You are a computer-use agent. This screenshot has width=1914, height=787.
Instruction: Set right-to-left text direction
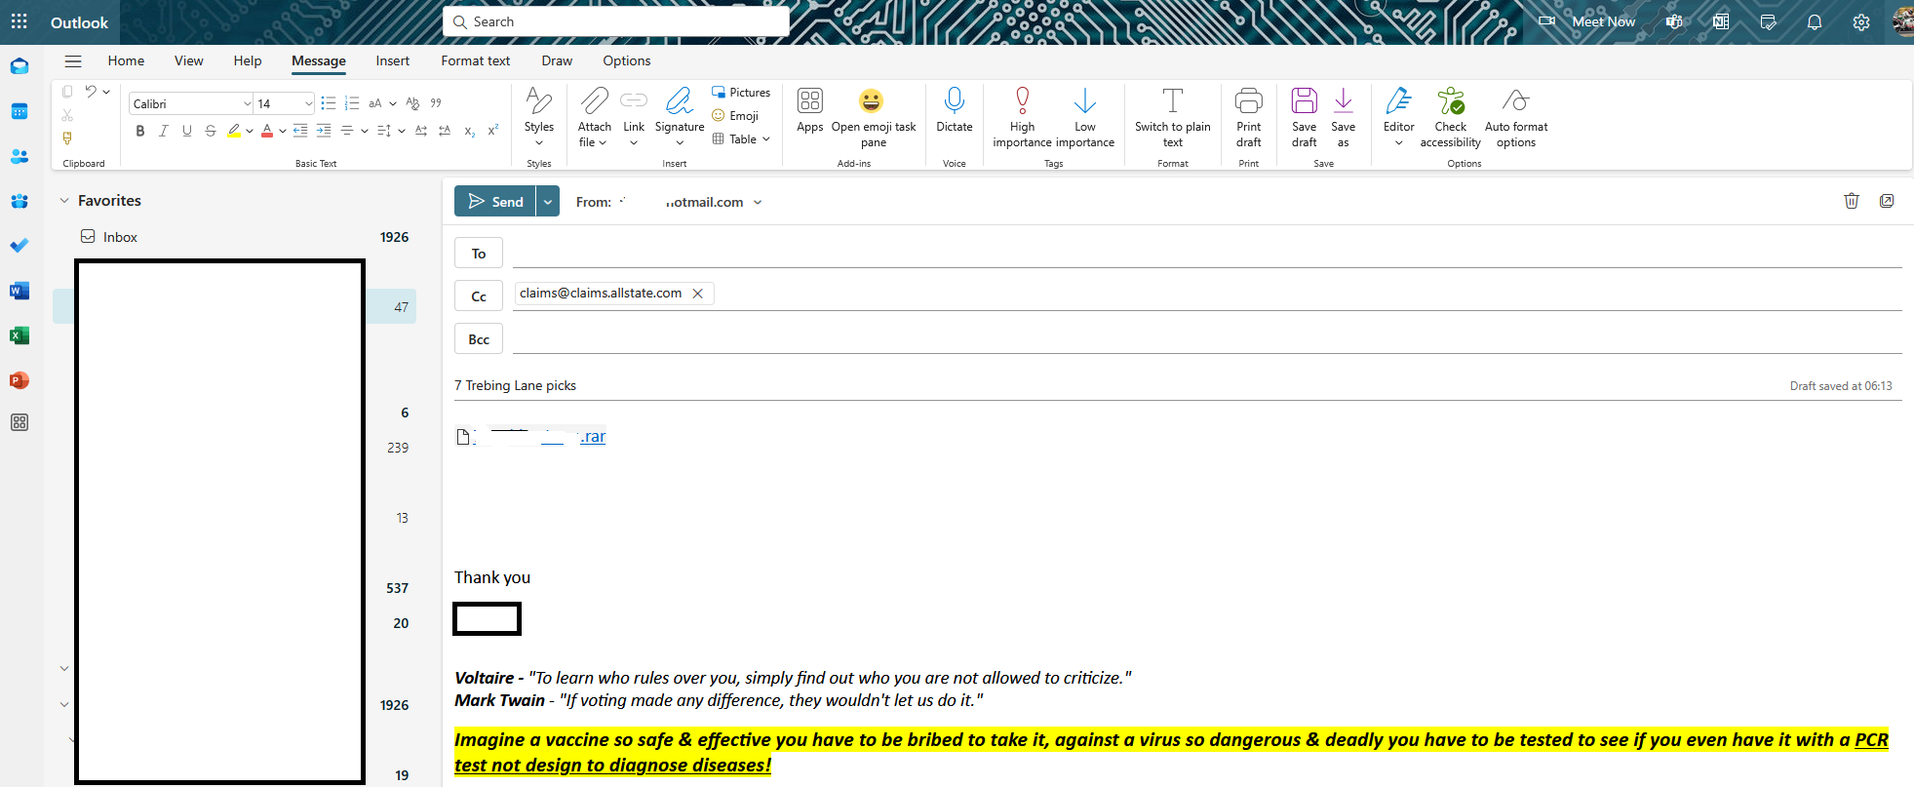pos(445,131)
